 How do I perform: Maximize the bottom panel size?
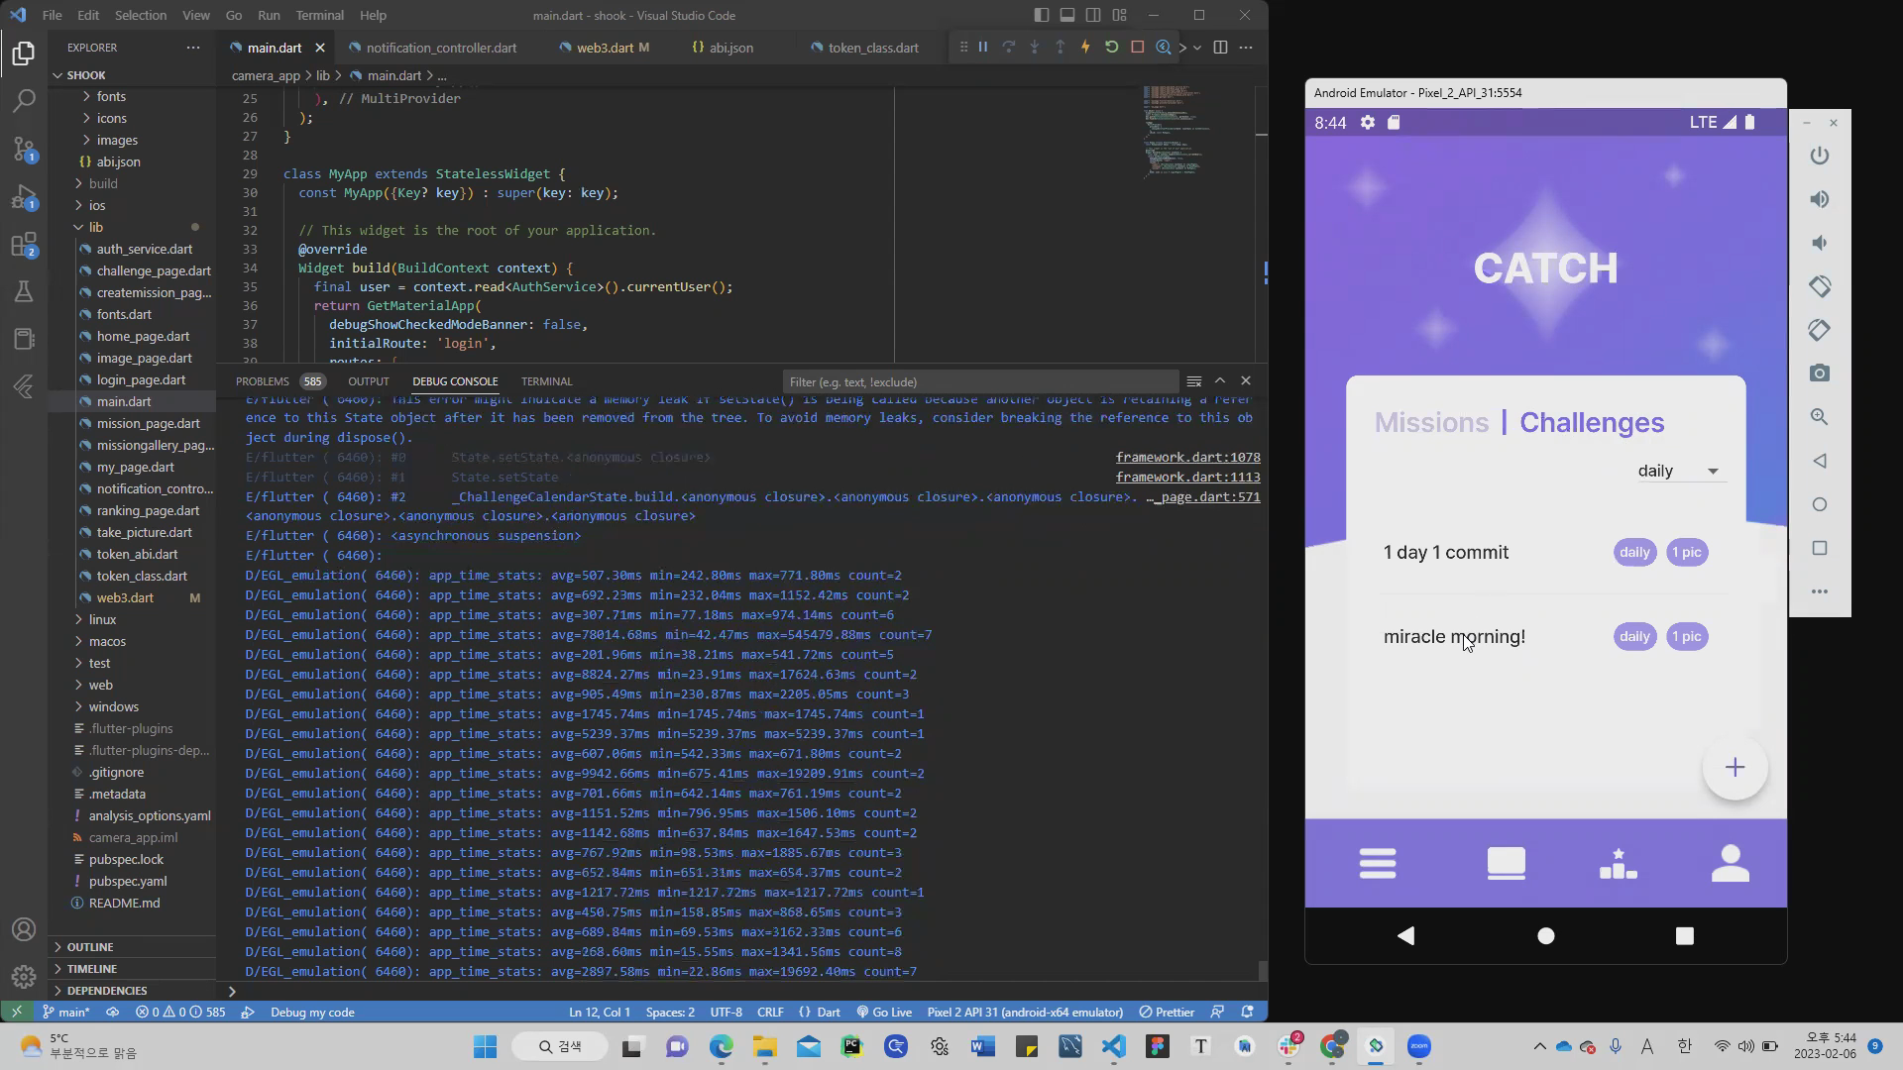click(x=1220, y=380)
